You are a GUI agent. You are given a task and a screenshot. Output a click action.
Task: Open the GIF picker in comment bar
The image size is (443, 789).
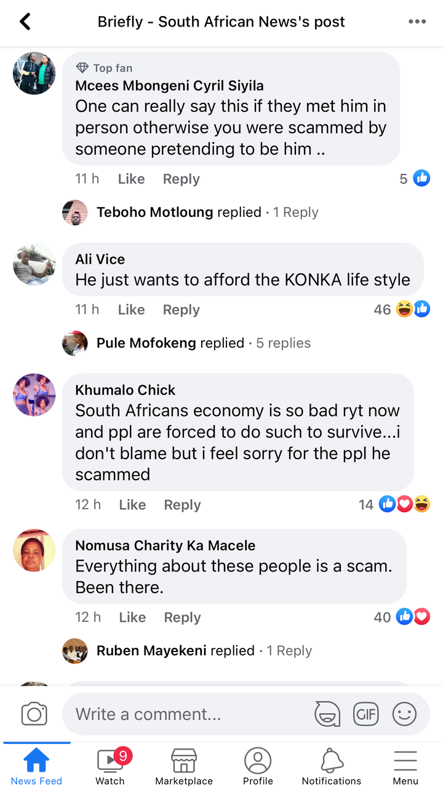[x=365, y=714]
